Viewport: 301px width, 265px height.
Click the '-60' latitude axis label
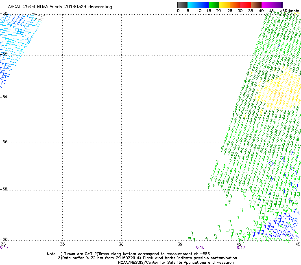point(4,239)
